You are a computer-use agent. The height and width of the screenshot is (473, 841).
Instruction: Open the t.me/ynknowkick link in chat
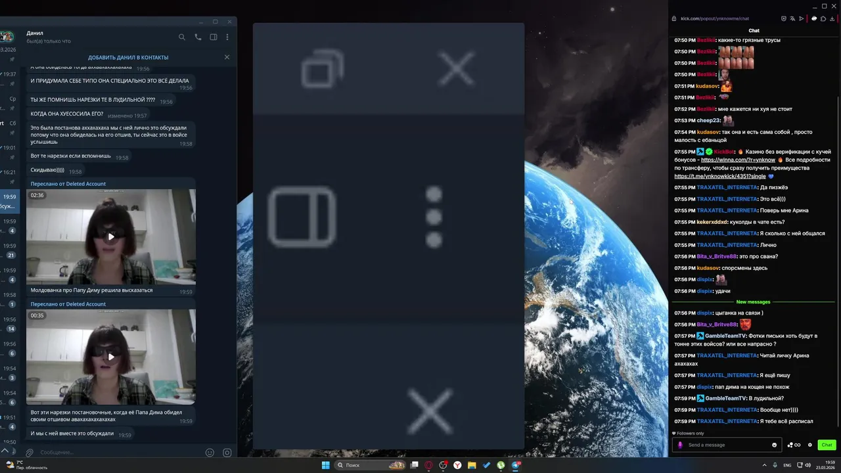(x=720, y=176)
